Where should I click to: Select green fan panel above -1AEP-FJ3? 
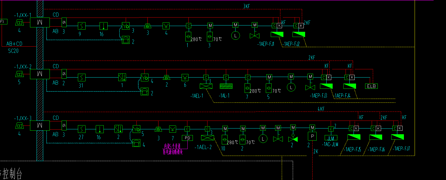tap(326, 86)
